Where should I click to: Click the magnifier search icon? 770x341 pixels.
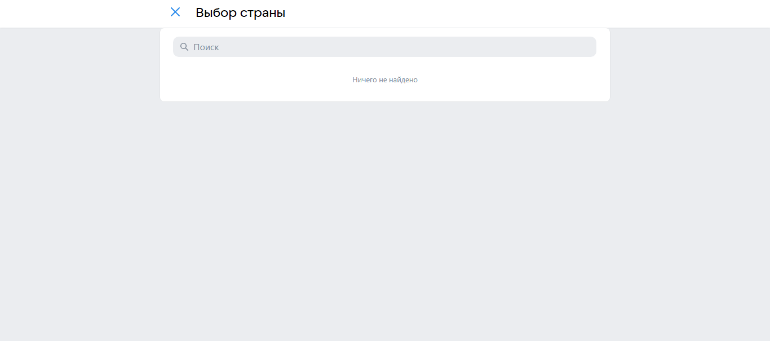(x=184, y=47)
